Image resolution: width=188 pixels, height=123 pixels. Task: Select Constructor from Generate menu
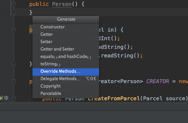(52, 27)
